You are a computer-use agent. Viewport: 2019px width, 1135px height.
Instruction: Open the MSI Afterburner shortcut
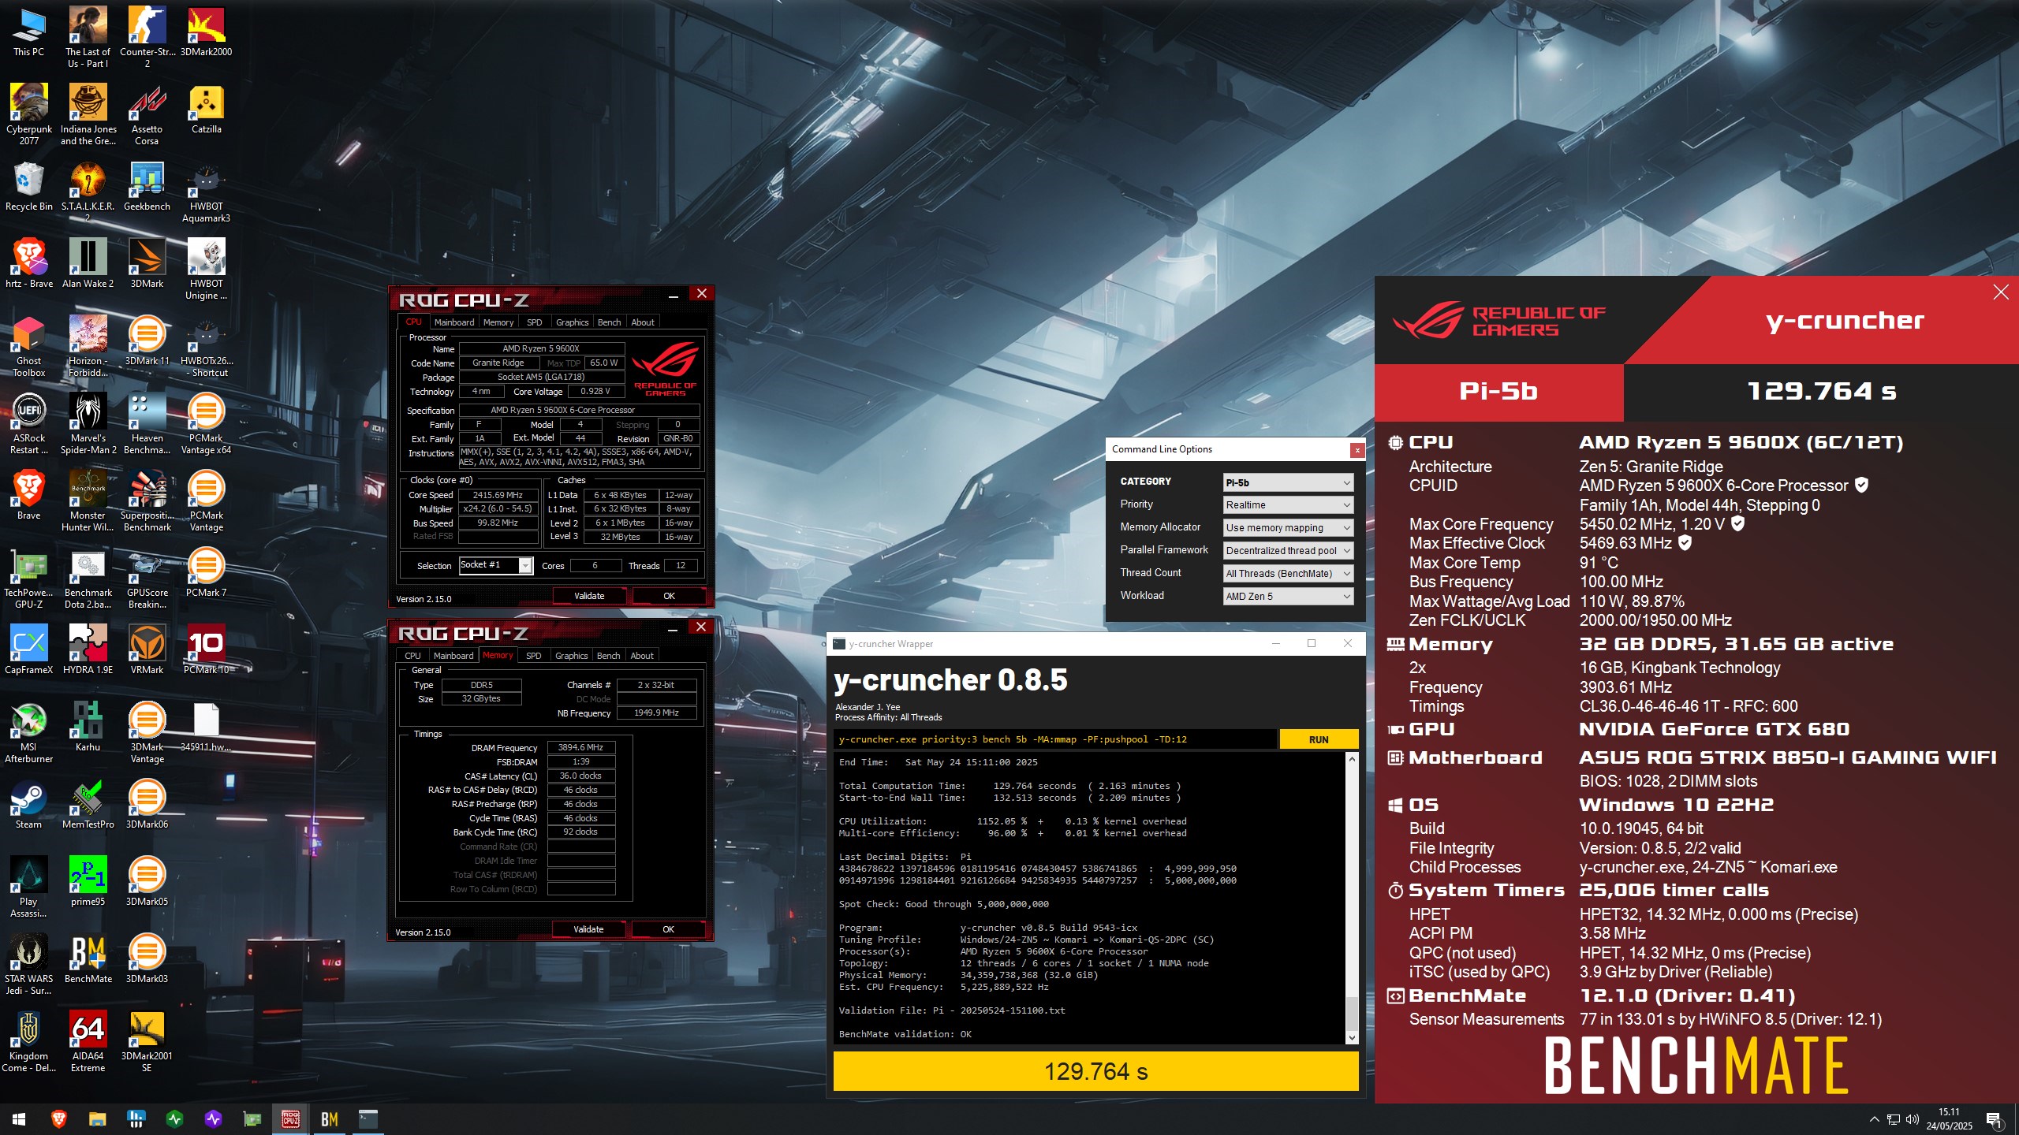pyautogui.click(x=29, y=732)
